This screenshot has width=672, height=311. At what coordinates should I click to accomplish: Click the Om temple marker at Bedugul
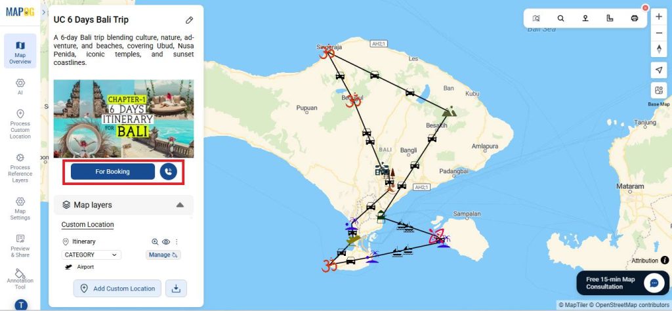click(354, 101)
